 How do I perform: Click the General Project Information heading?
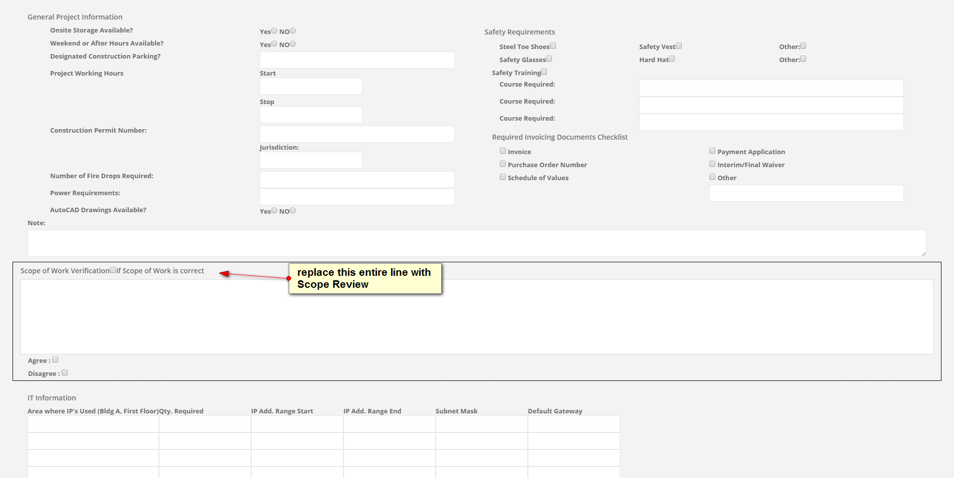click(75, 17)
